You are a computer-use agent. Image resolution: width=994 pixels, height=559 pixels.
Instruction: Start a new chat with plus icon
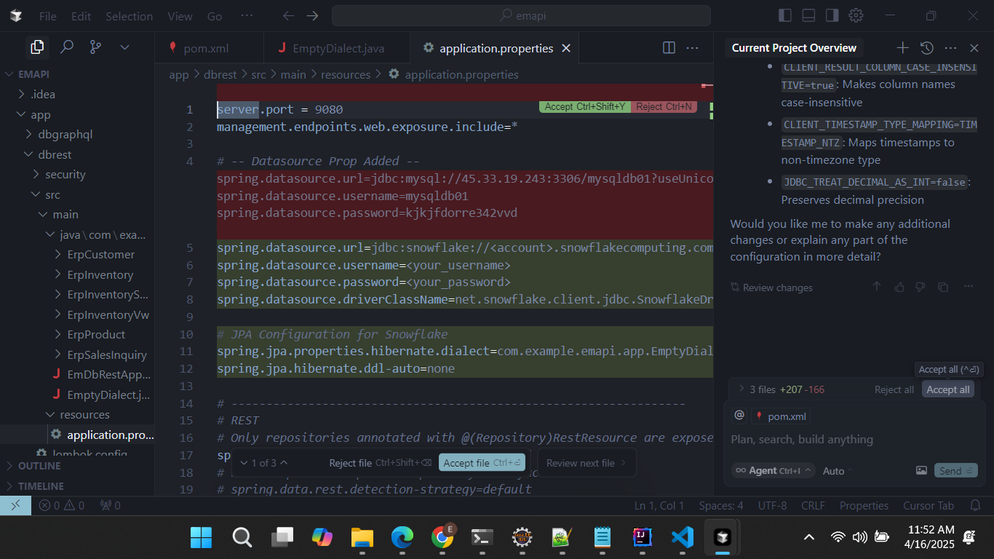pyautogui.click(x=902, y=47)
